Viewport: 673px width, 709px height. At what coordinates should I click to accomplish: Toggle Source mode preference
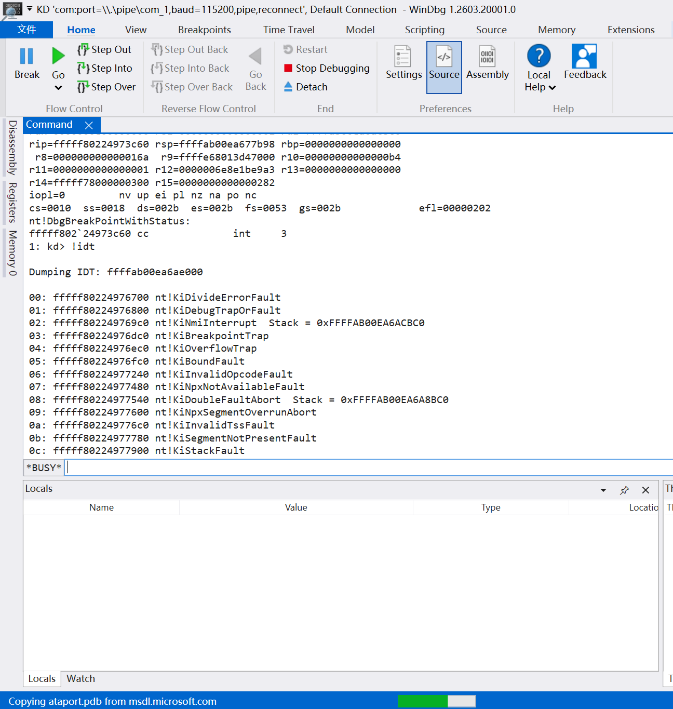pyautogui.click(x=444, y=68)
